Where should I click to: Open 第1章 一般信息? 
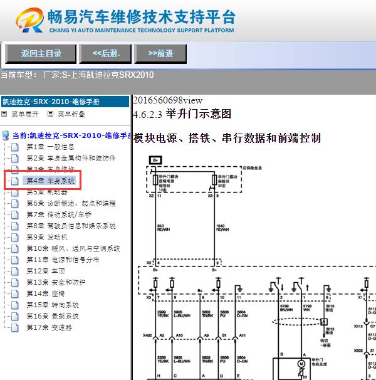coord(50,147)
